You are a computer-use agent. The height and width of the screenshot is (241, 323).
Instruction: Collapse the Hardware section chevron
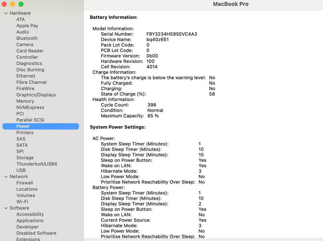point(6,13)
